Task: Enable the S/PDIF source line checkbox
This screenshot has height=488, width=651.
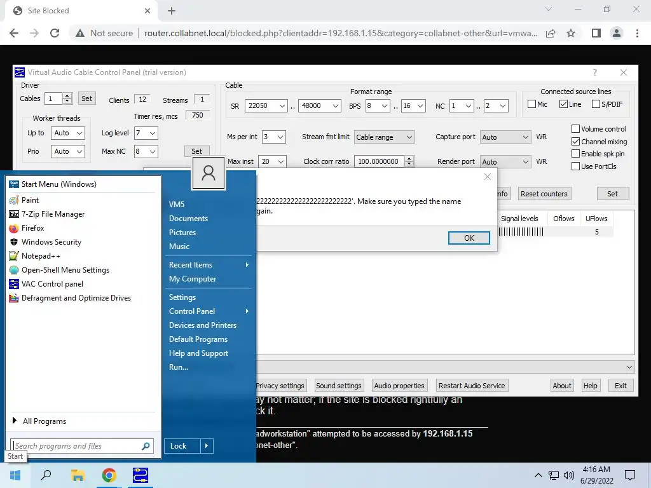Action: (595, 104)
